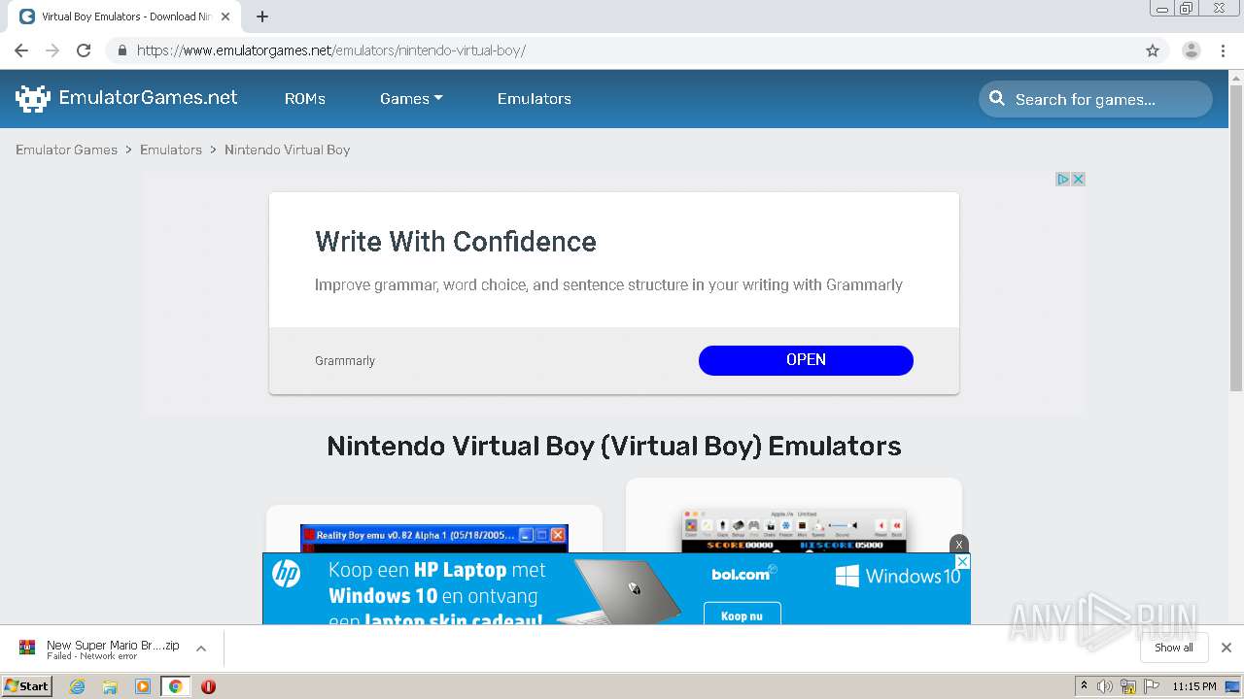This screenshot has height=699, width=1244.
Task: Click the address bar URL
Action: (x=331, y=50)
